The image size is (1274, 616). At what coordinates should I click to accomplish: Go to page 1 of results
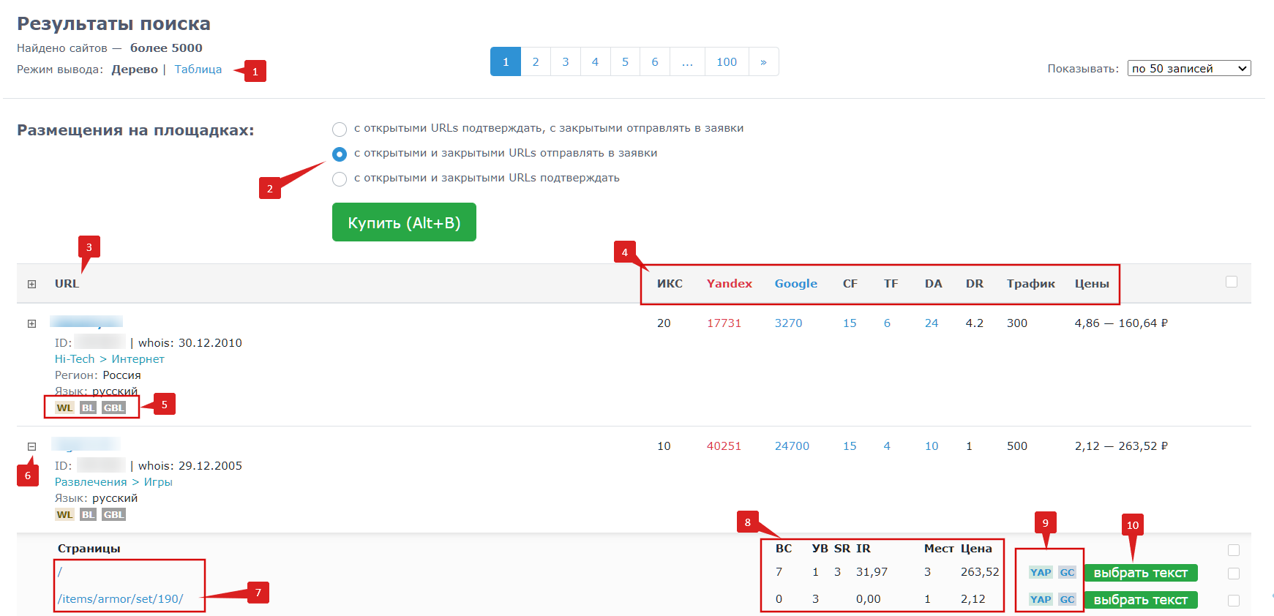click(506, 61)
